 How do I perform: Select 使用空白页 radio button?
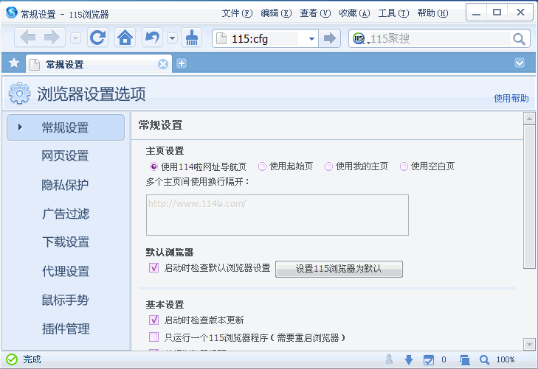tap(404, 166)
